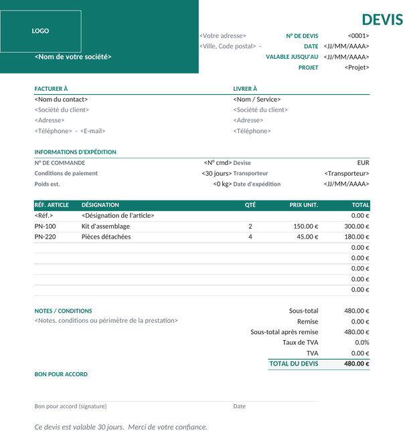This screenshot has height=431, width=403.
Task: Click the Date d'expédition <JJ/MM/AAAA> value
Action: (346, 184)
